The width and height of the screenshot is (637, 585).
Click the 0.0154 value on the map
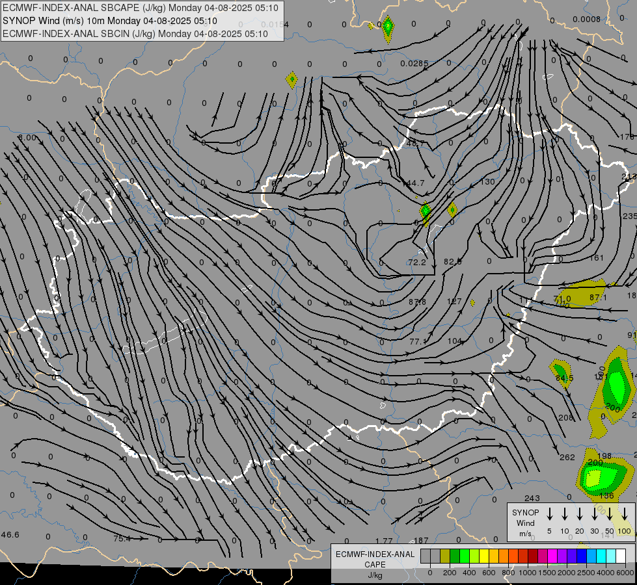(x=275, y=25)
